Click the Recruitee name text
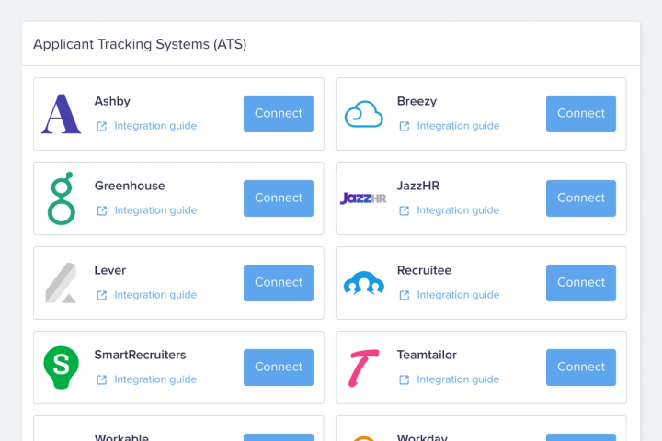This screenshot has height=441, width=662. (424, 270)
